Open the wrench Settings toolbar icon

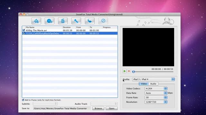[x=76, y=21]
